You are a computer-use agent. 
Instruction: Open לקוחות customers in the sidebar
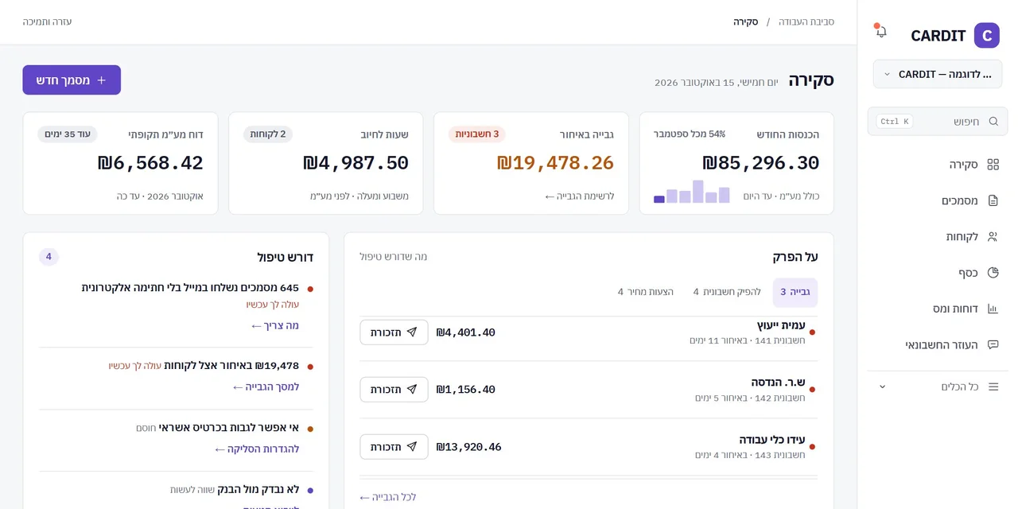pyautogui.click(x=938, y=237)
